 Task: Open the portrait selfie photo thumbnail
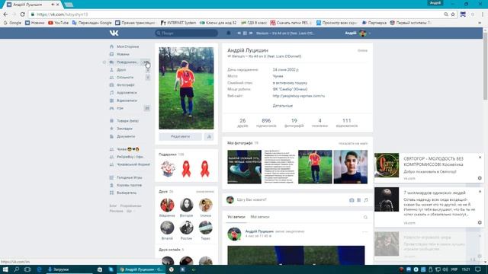point(351,167)
